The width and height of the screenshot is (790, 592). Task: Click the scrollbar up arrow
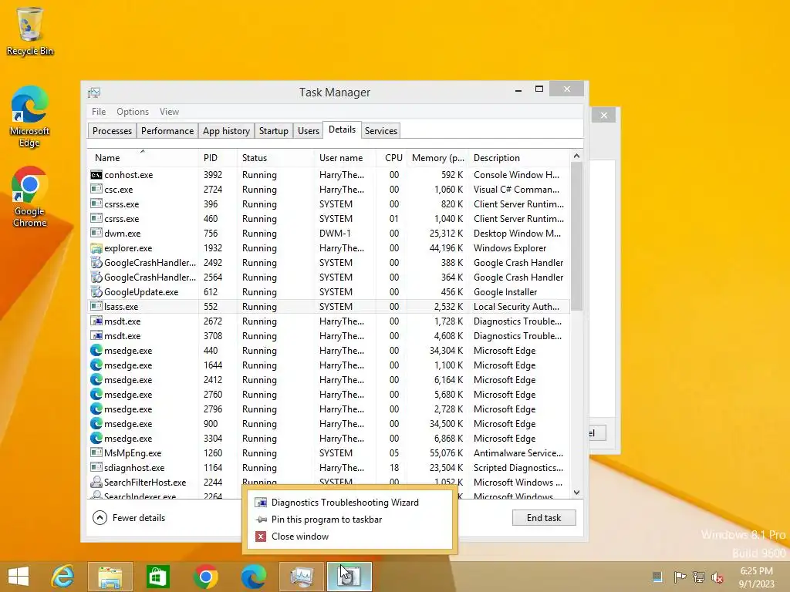[576, 156]
